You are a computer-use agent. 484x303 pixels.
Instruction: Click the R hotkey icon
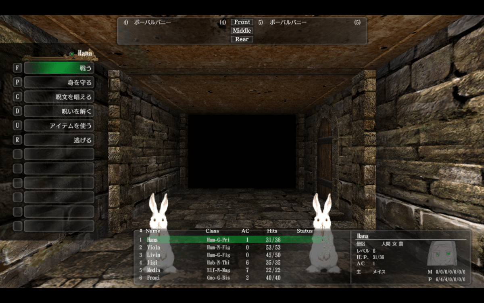pos(17,140)
